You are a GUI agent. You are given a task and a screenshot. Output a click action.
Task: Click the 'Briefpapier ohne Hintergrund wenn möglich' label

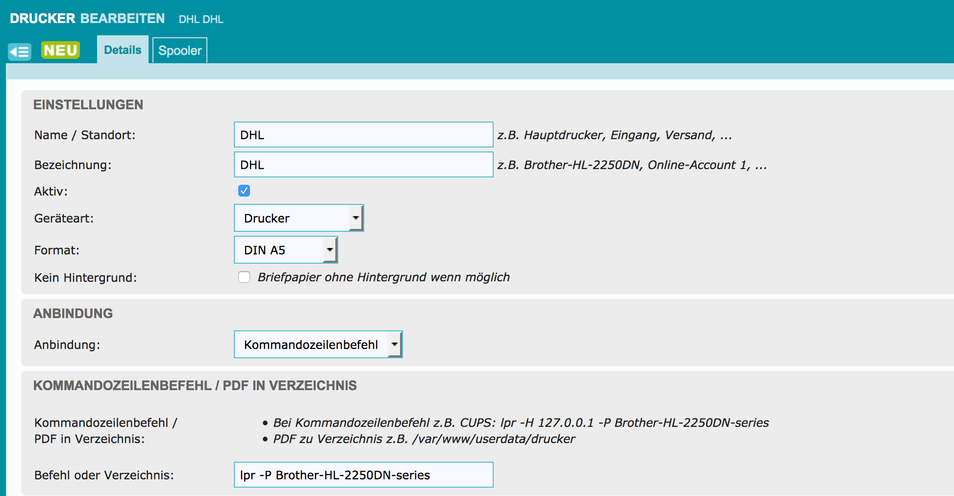point(383,277)
